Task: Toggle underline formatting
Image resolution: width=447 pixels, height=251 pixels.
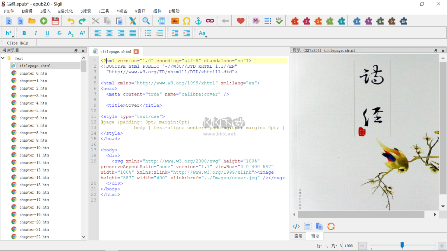Action: pyautogui.click(x=47, y=33)
